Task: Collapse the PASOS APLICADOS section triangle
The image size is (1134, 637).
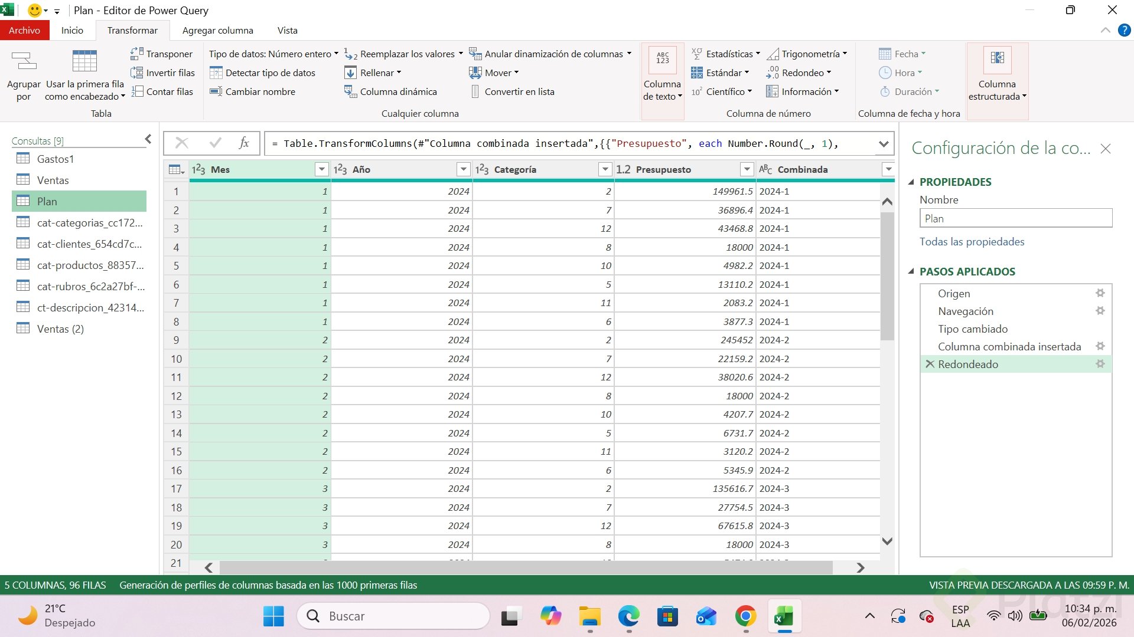Action: pyautogui.click(x=911, y=271)
